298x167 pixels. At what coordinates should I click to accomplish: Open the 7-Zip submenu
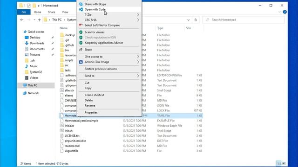coord(109,14)
